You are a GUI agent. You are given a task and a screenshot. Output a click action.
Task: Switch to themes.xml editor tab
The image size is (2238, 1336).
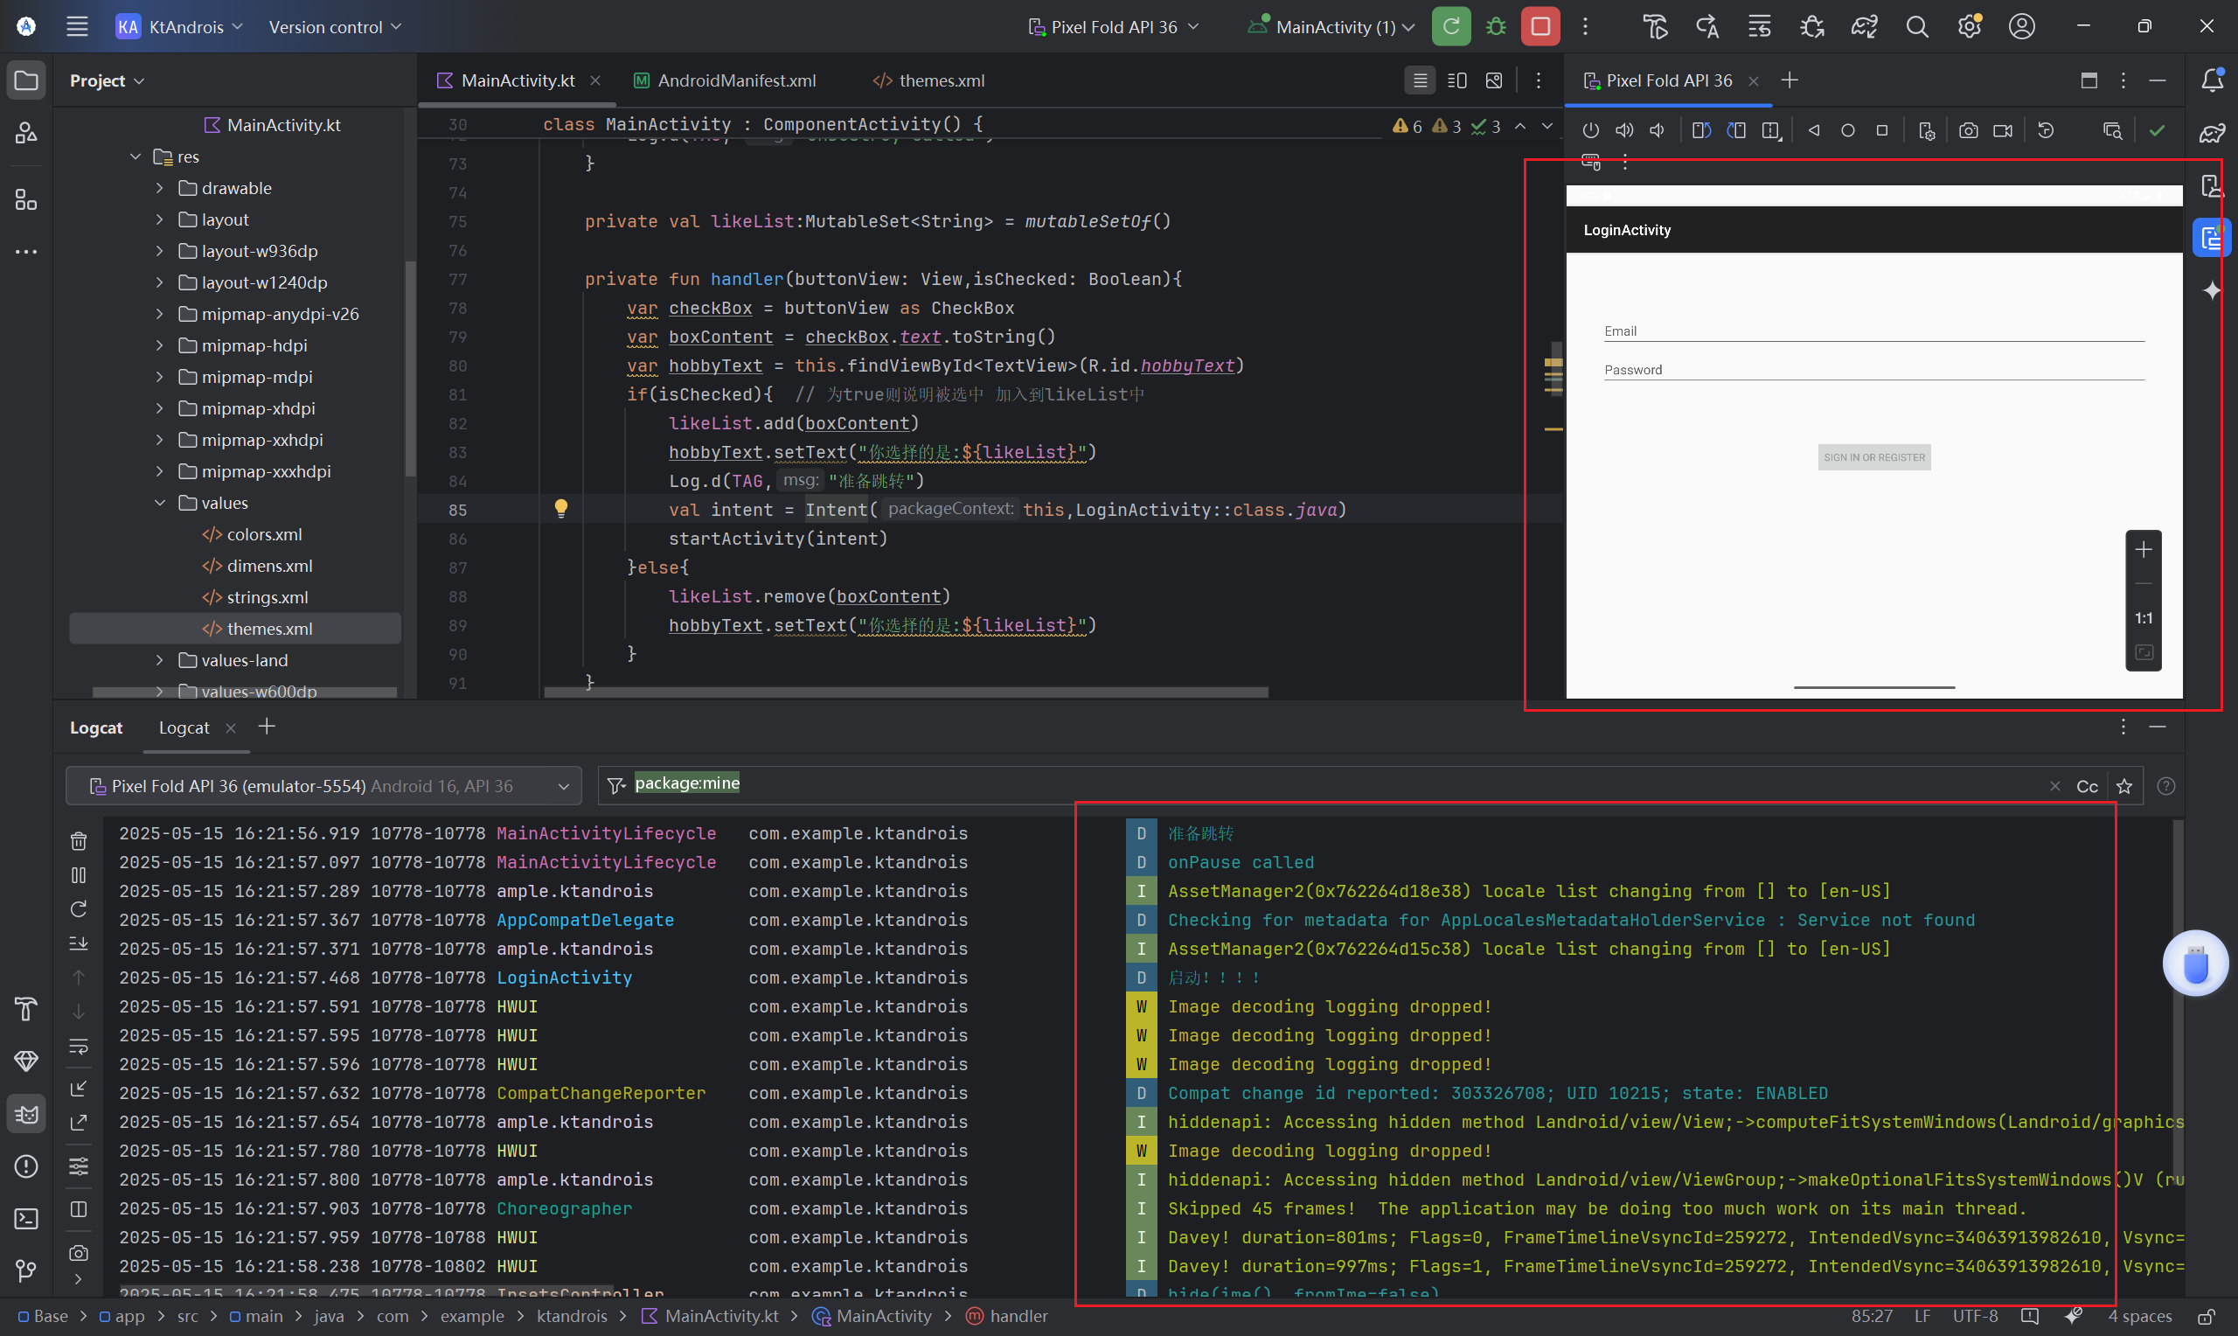929,80
